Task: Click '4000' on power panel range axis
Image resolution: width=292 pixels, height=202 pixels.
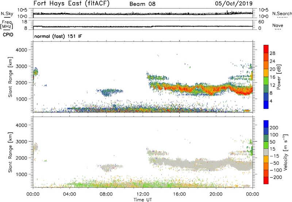Action: click(22, 50)
